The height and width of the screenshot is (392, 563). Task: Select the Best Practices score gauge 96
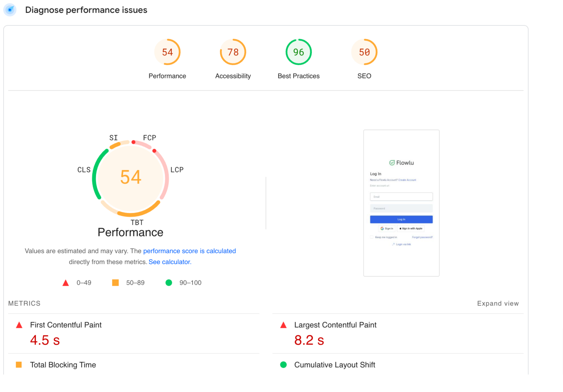(x=299, y=52)
